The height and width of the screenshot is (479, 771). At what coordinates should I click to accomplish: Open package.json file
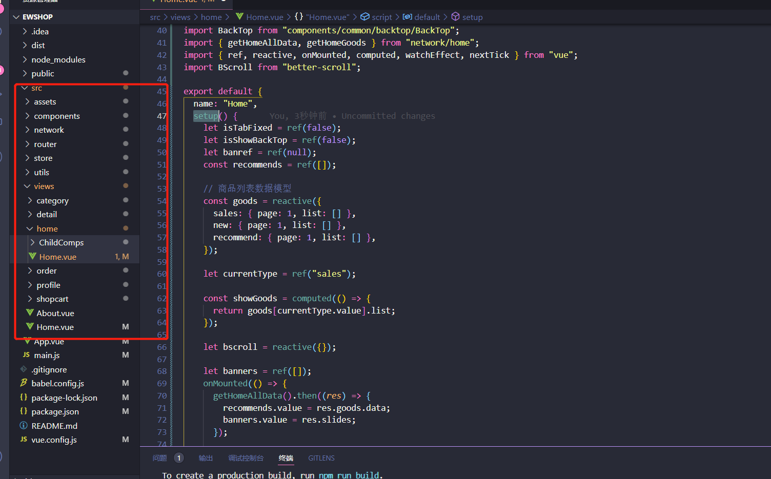pos(55,412)
